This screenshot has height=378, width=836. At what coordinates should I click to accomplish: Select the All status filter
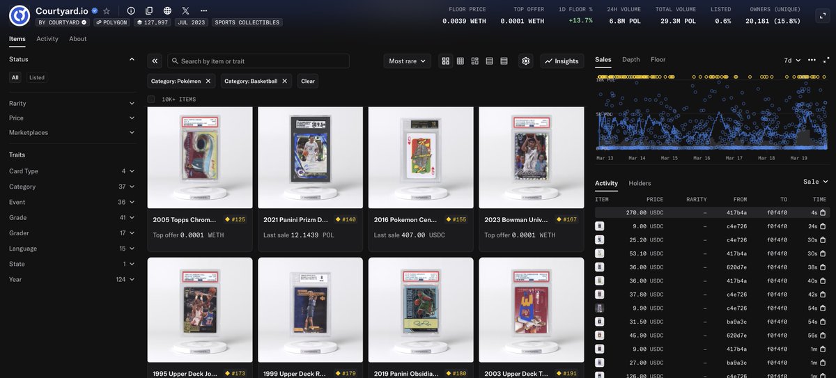[x=15, y=77]
